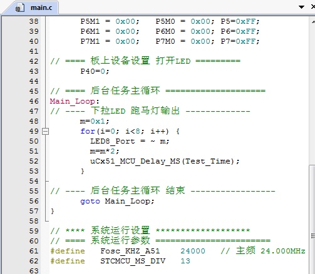315x274 pixels.
Task: Click 'P6=0xFF;' on line 39
Action: 240,31
